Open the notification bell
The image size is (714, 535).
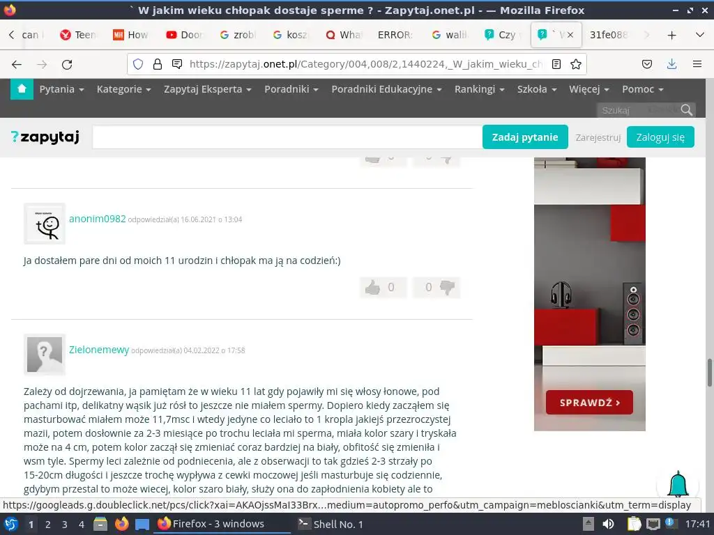click(x=678, y=485)
